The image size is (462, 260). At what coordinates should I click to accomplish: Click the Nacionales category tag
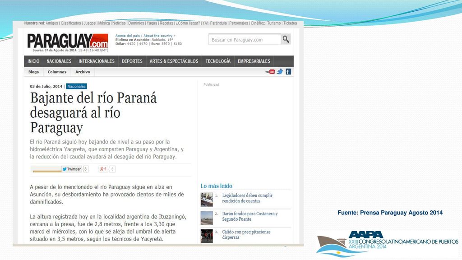click(x=76, y=86)
